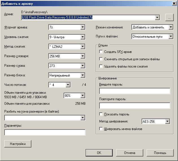This screenshot has width=178, height=161.
Task: Click the 258 MB unpacking memory value
Action: pos(80,104)
